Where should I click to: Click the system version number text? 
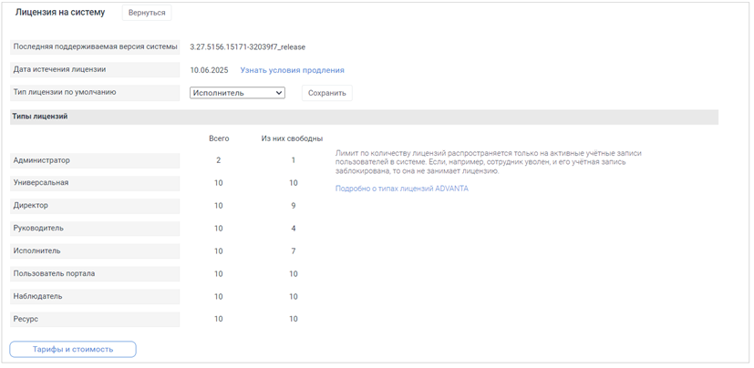click(x=247, y=46)
